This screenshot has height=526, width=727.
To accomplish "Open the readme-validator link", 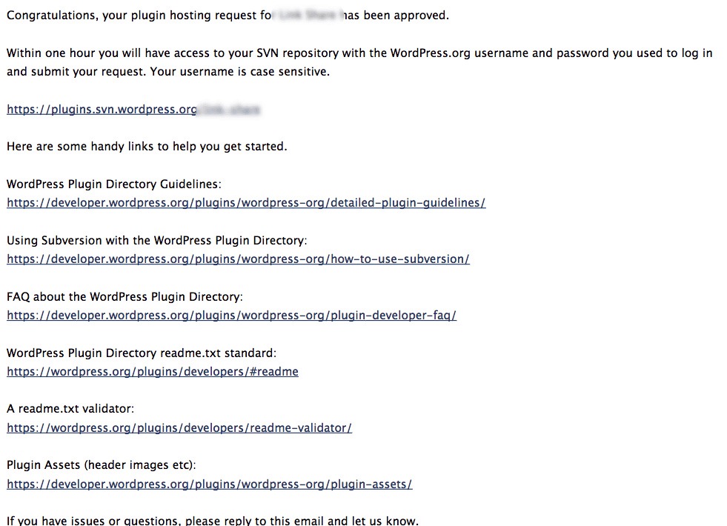I will 179,428.
